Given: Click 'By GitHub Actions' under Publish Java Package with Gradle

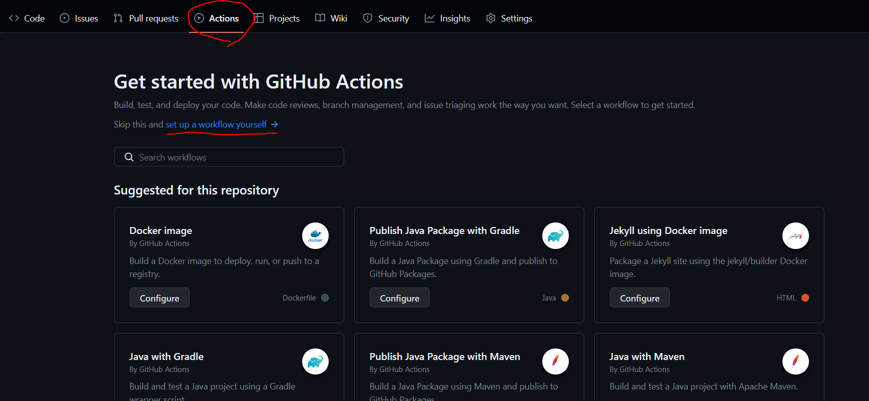Looking at the screenshot, I should (400, 243).
